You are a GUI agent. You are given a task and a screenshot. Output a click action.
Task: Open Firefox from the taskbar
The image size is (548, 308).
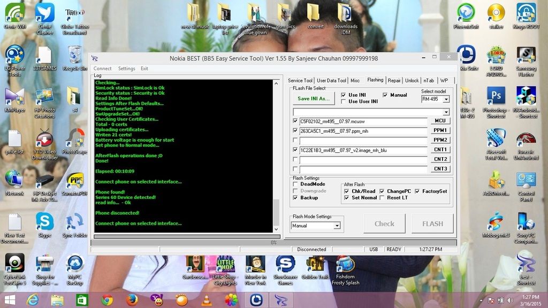tap(132, 300)
